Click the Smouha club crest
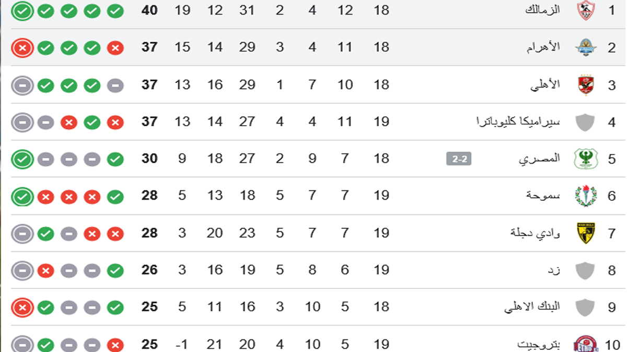 [585, 196]
